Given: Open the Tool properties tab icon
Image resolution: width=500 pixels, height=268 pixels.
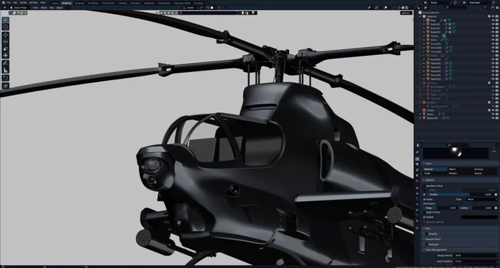Looking at the screenshot, I should click(417, 152).
